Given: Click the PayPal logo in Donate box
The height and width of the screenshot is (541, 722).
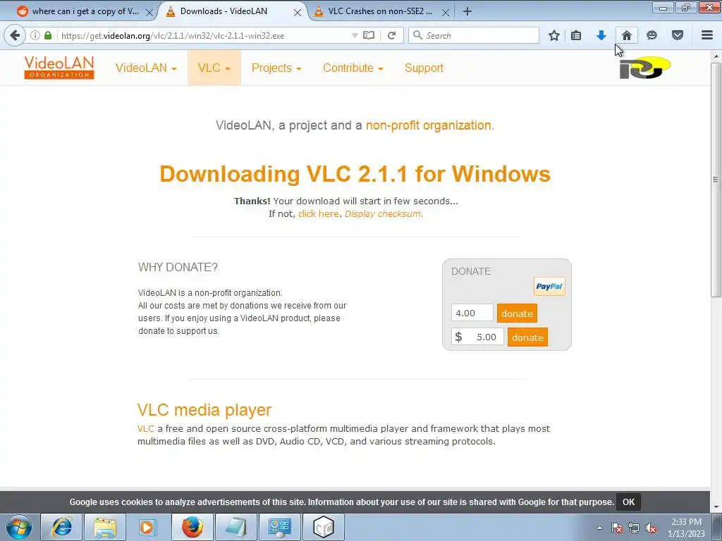Looking at the screenshot, I should [549, 287].
